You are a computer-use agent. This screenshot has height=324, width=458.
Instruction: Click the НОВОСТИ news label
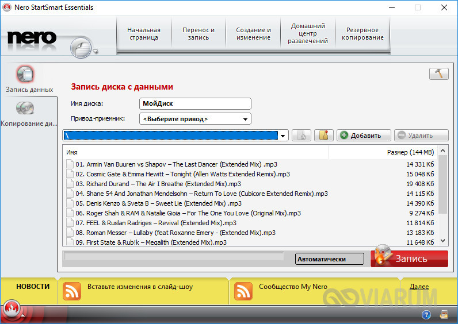click(33, 287)
